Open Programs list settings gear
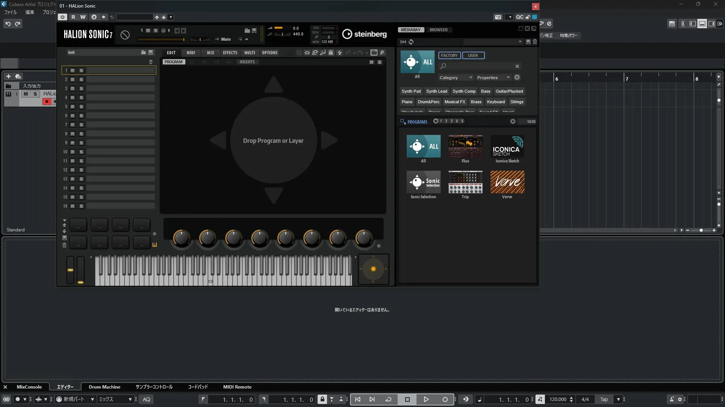 pyautogui.click(x=512, y=121)
